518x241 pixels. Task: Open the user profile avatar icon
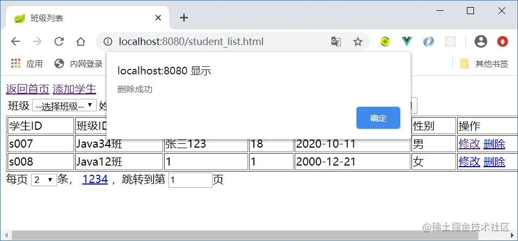(x=480, y=42)
